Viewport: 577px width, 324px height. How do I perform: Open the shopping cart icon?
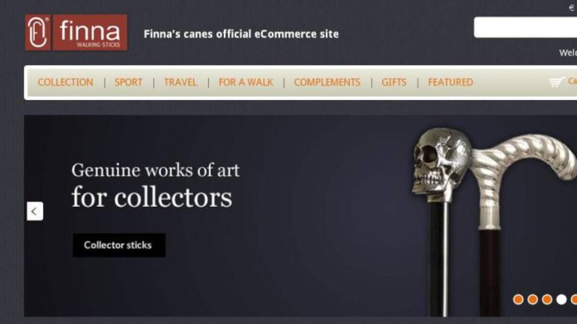point(557,82)
